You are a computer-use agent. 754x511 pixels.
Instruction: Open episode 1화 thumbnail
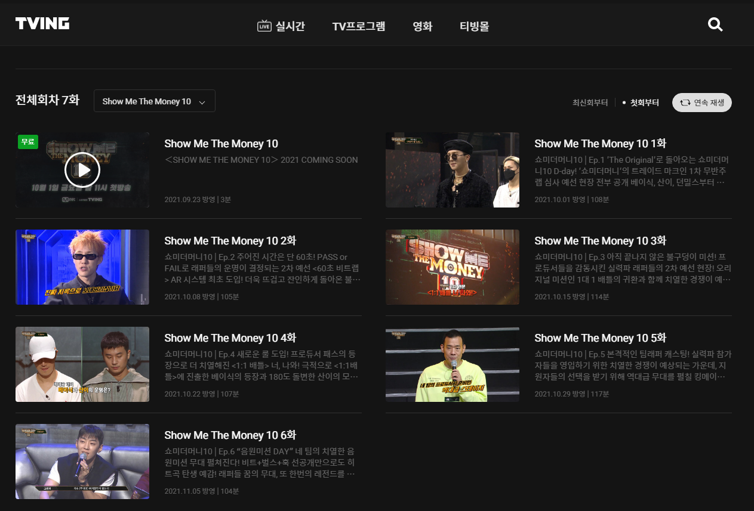pyautogui.click(x=453, y=170)
